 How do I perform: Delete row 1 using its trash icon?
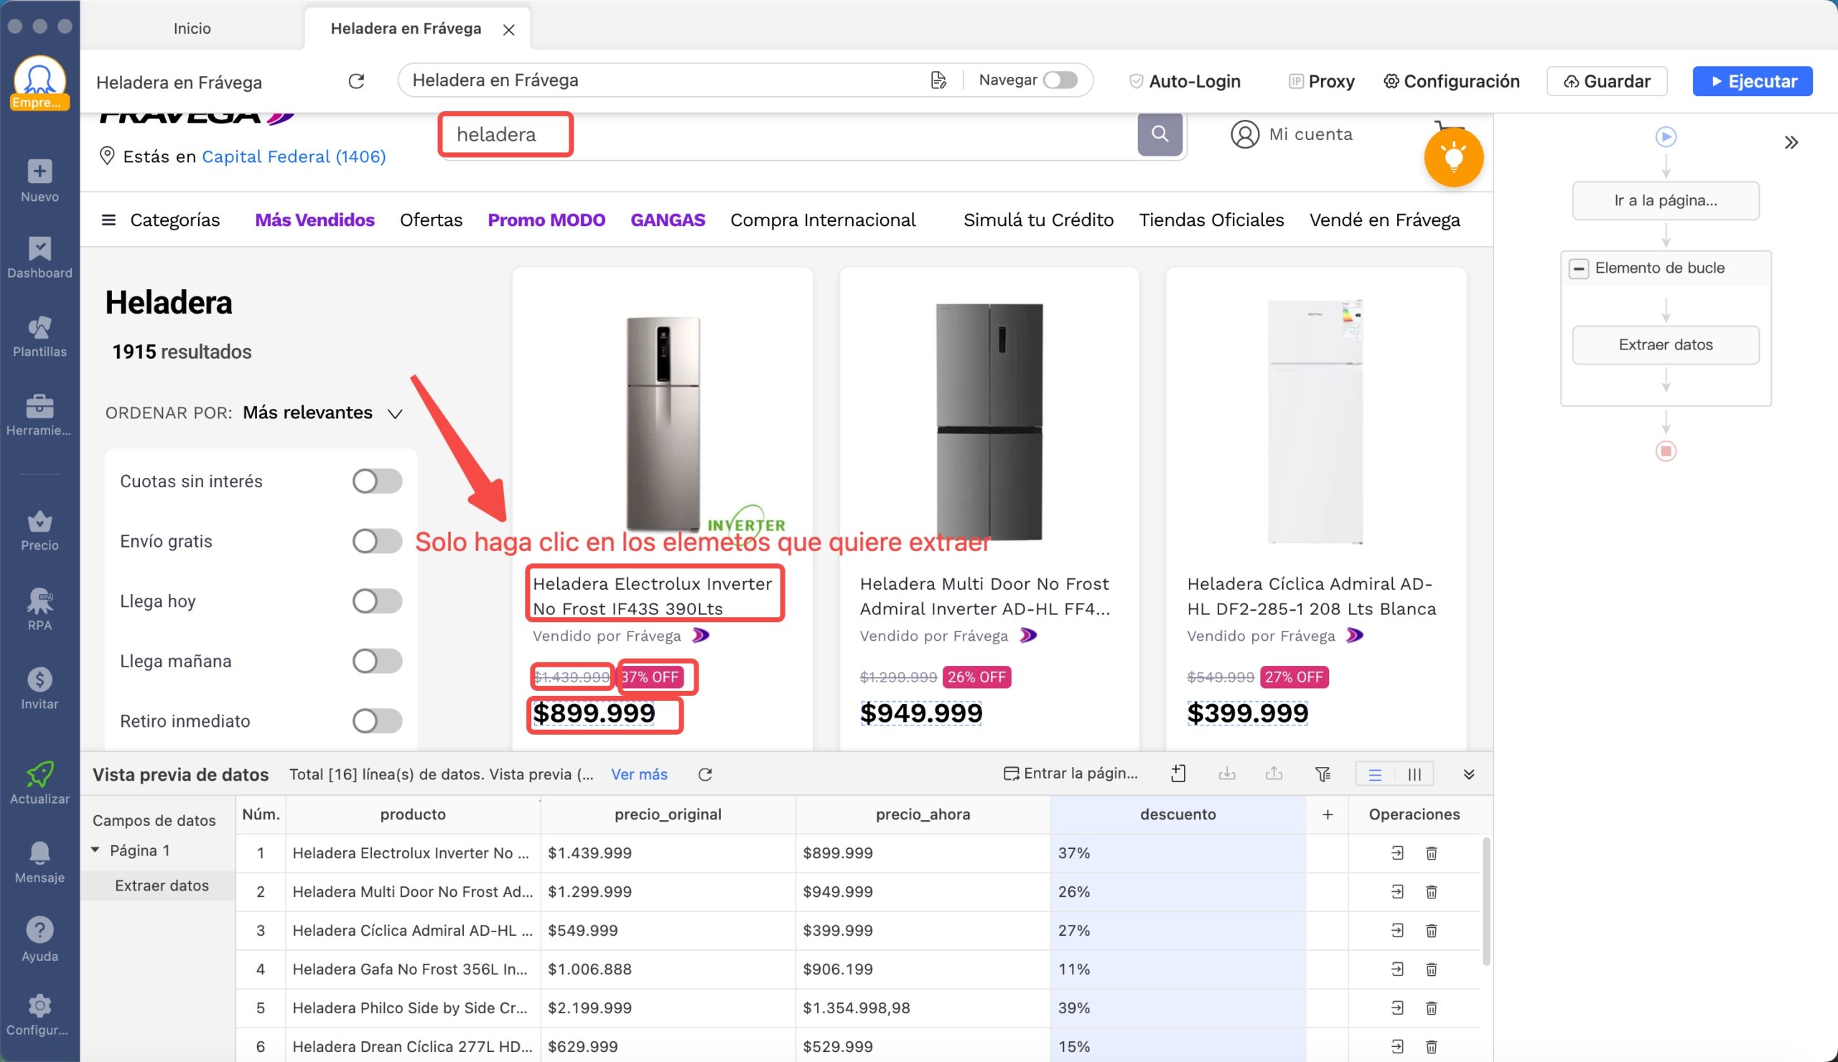(x=1431, y=852)
